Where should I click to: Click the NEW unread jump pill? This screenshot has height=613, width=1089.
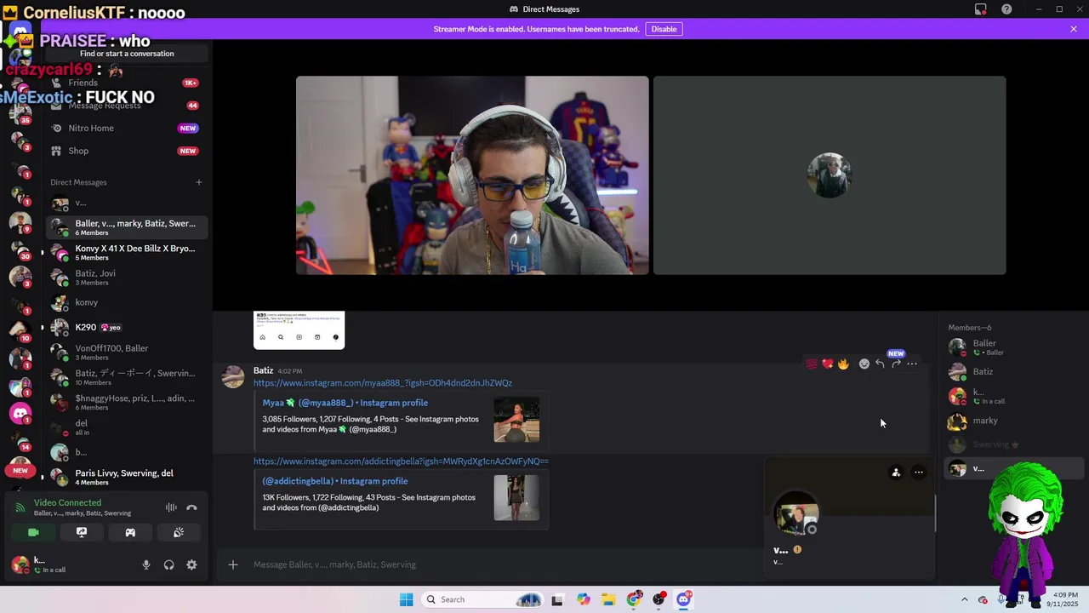pos(20,470)
